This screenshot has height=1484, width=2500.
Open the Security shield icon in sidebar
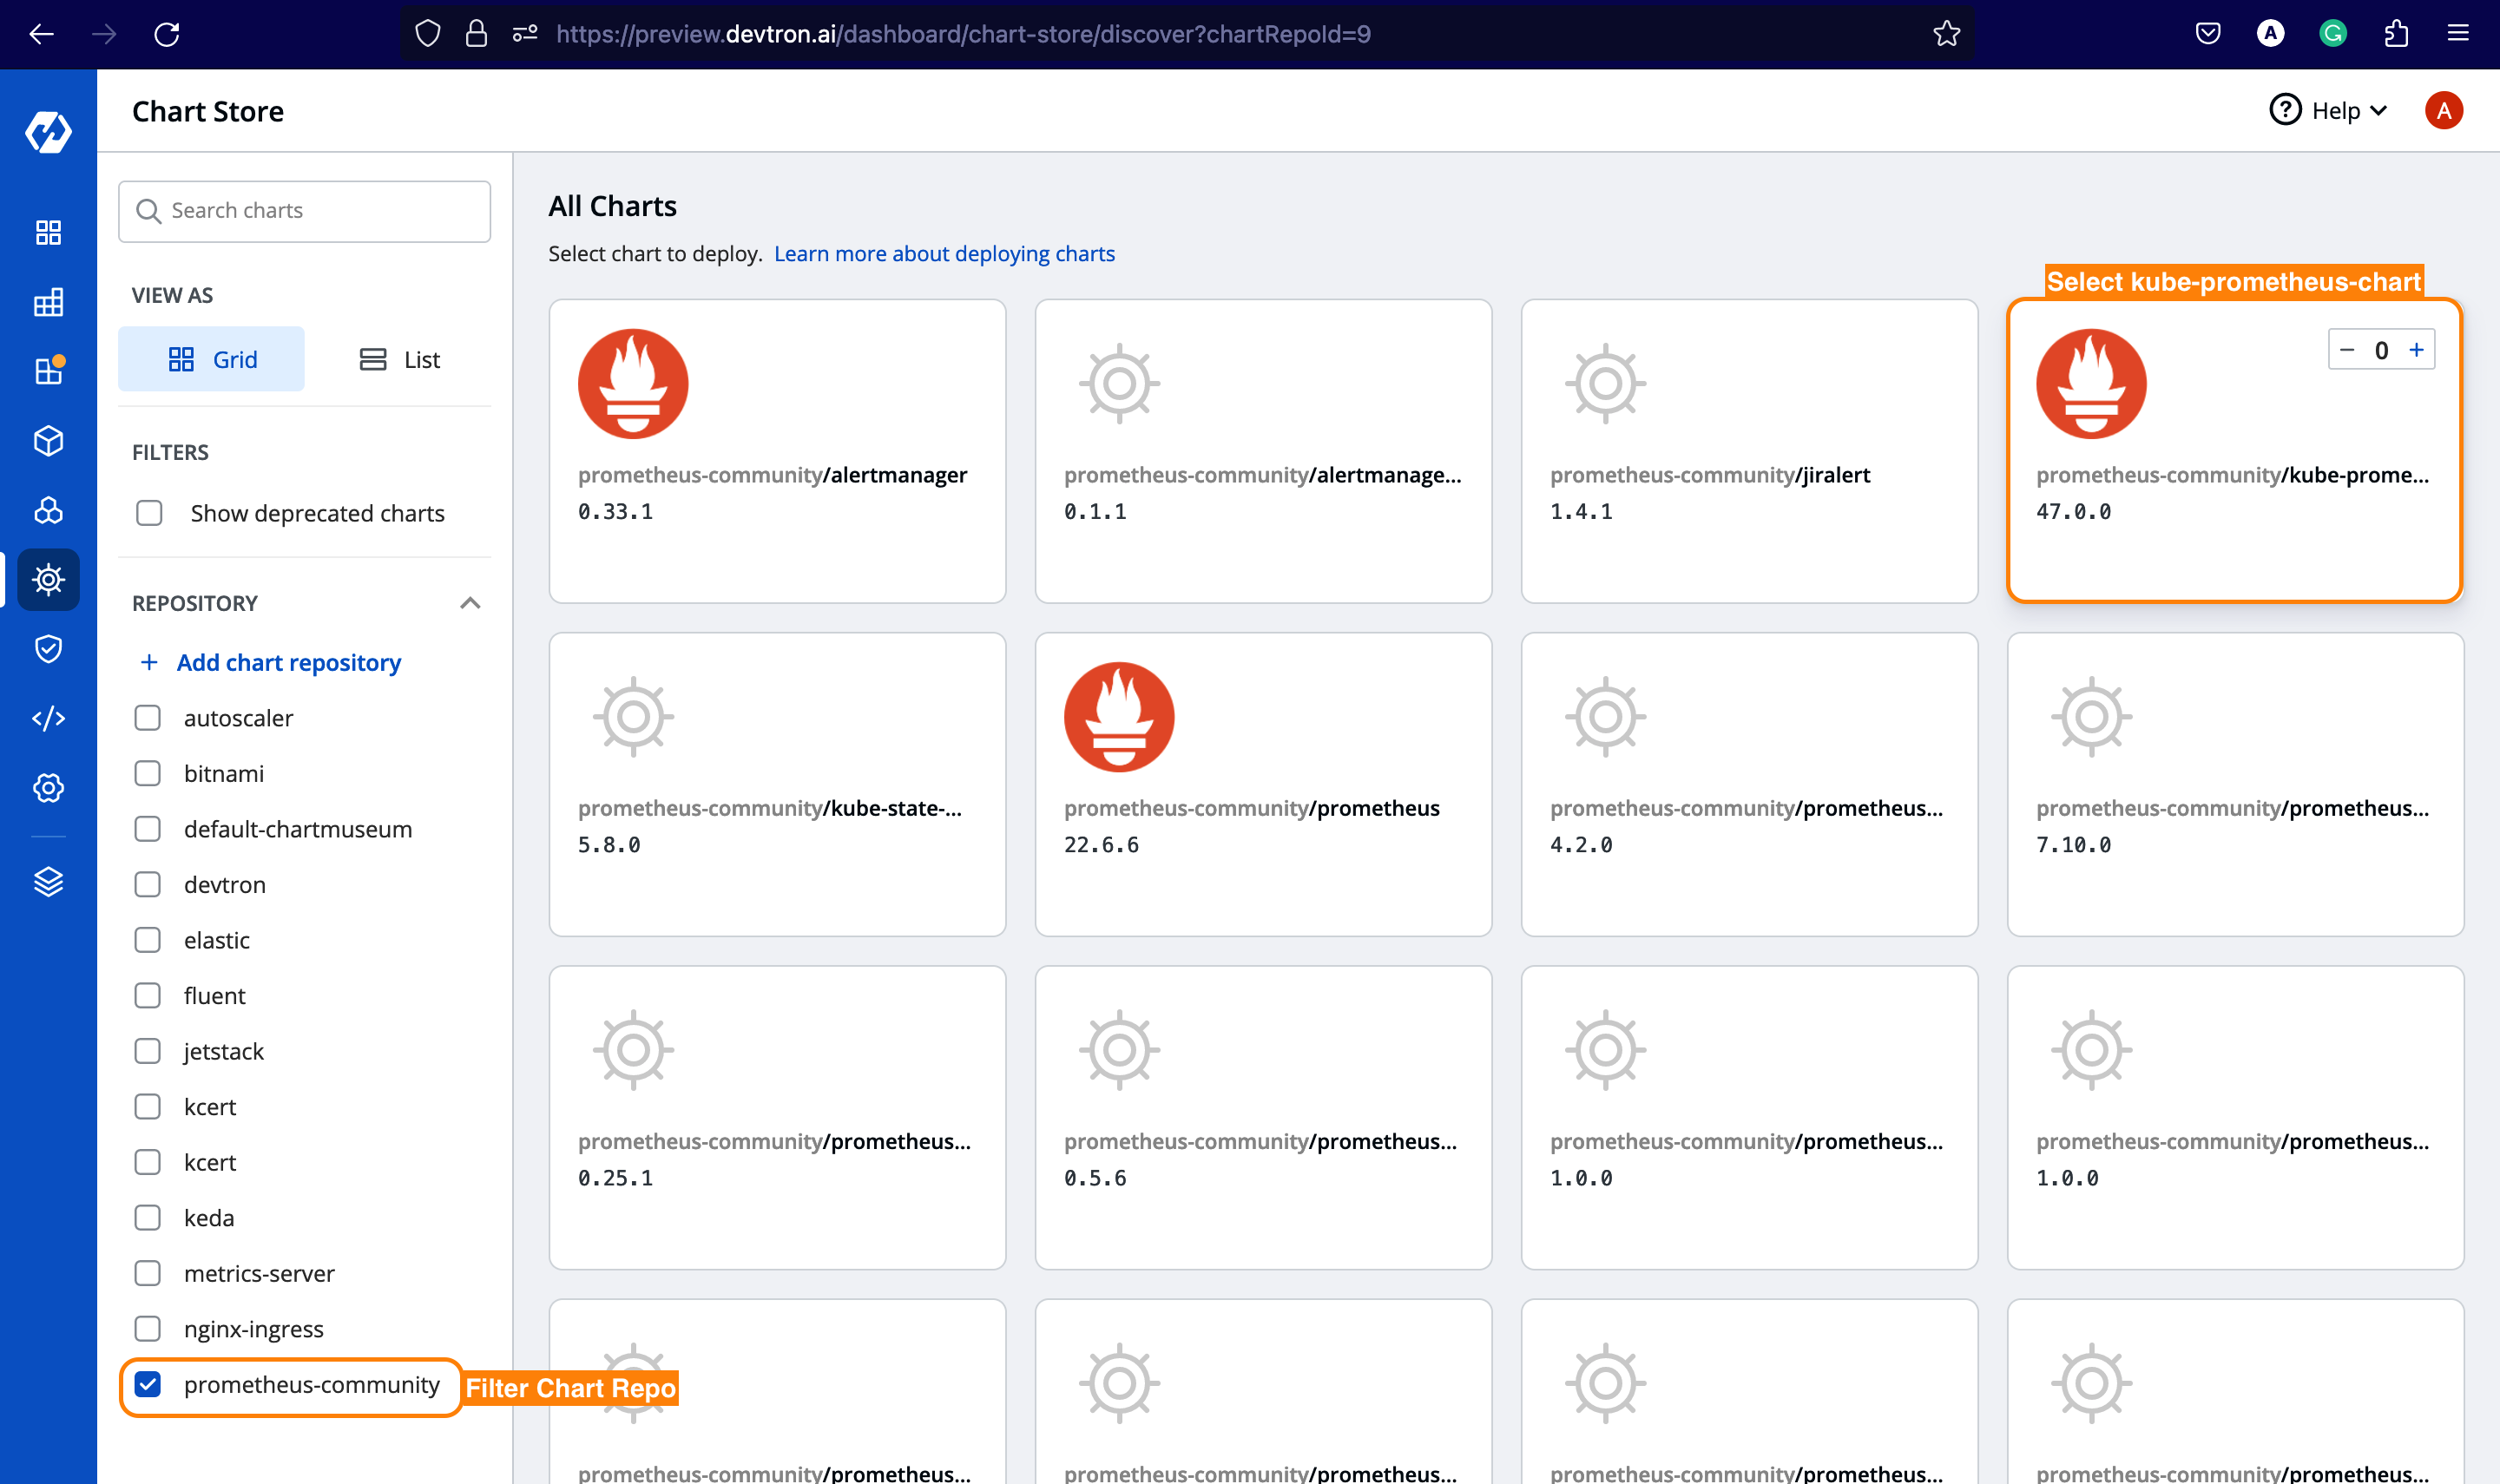click(48, 648)
